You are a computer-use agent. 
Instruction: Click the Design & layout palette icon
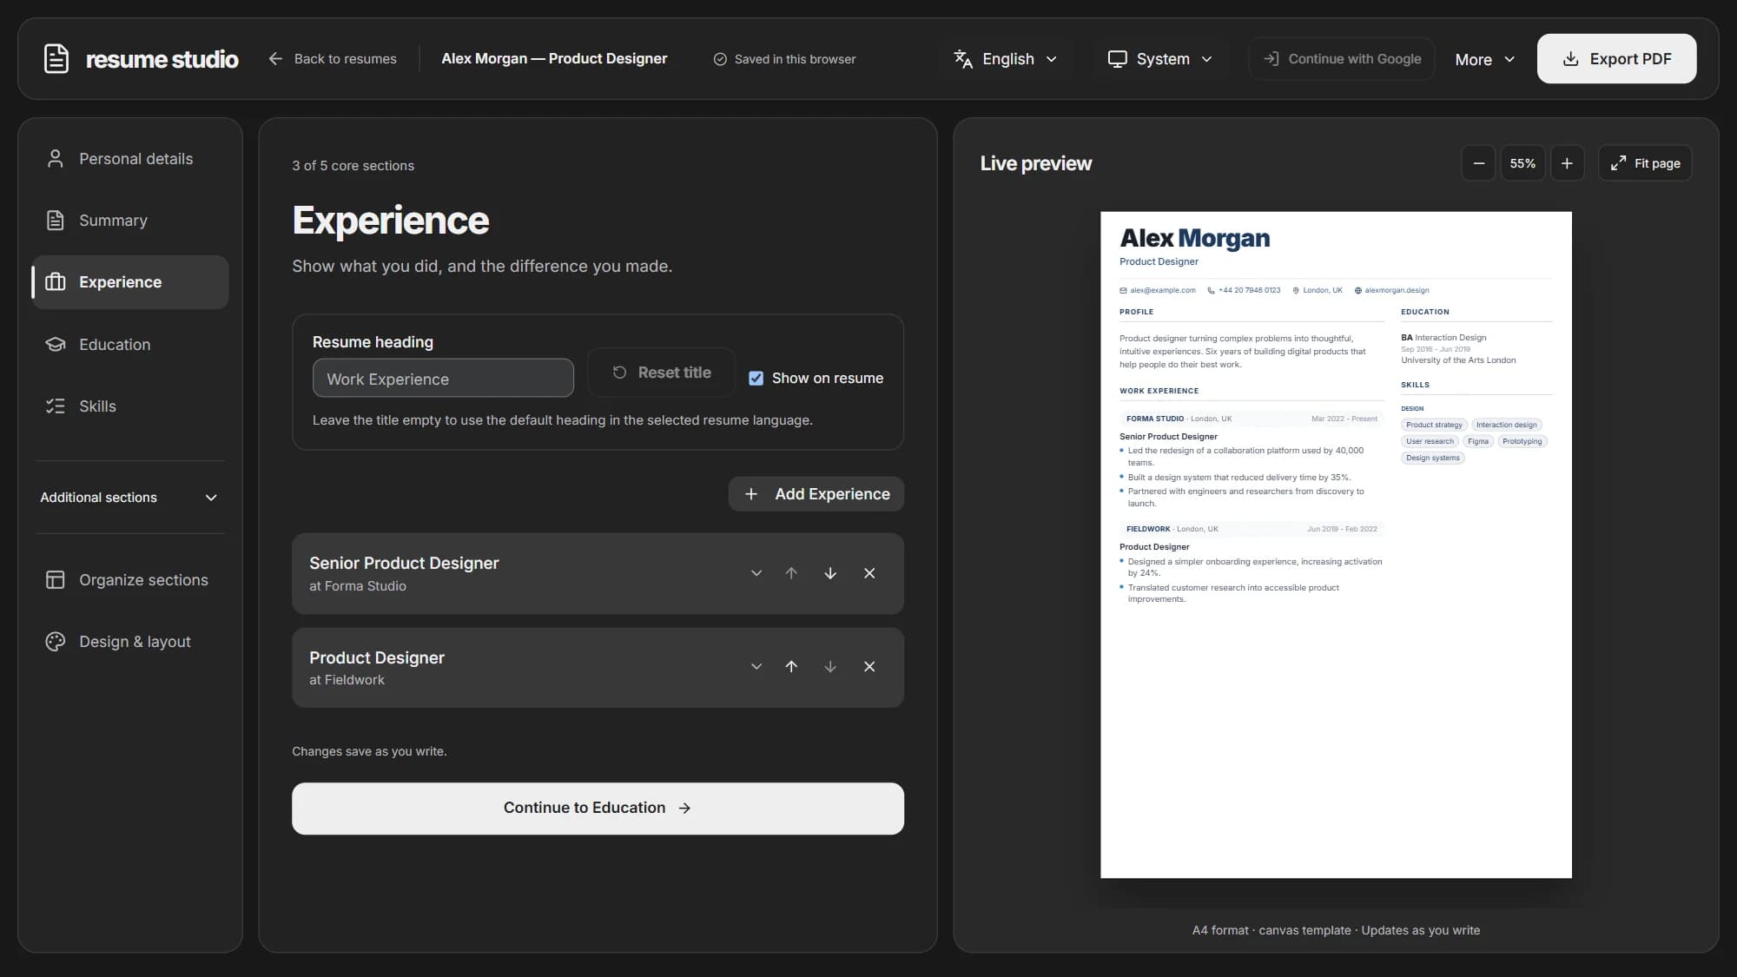tap(56, 642)
